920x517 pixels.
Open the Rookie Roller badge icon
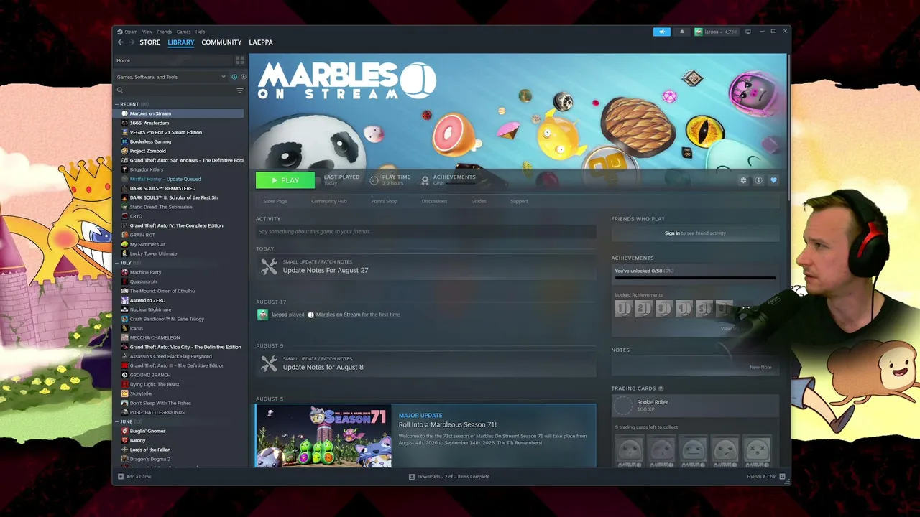coord(623,406)
